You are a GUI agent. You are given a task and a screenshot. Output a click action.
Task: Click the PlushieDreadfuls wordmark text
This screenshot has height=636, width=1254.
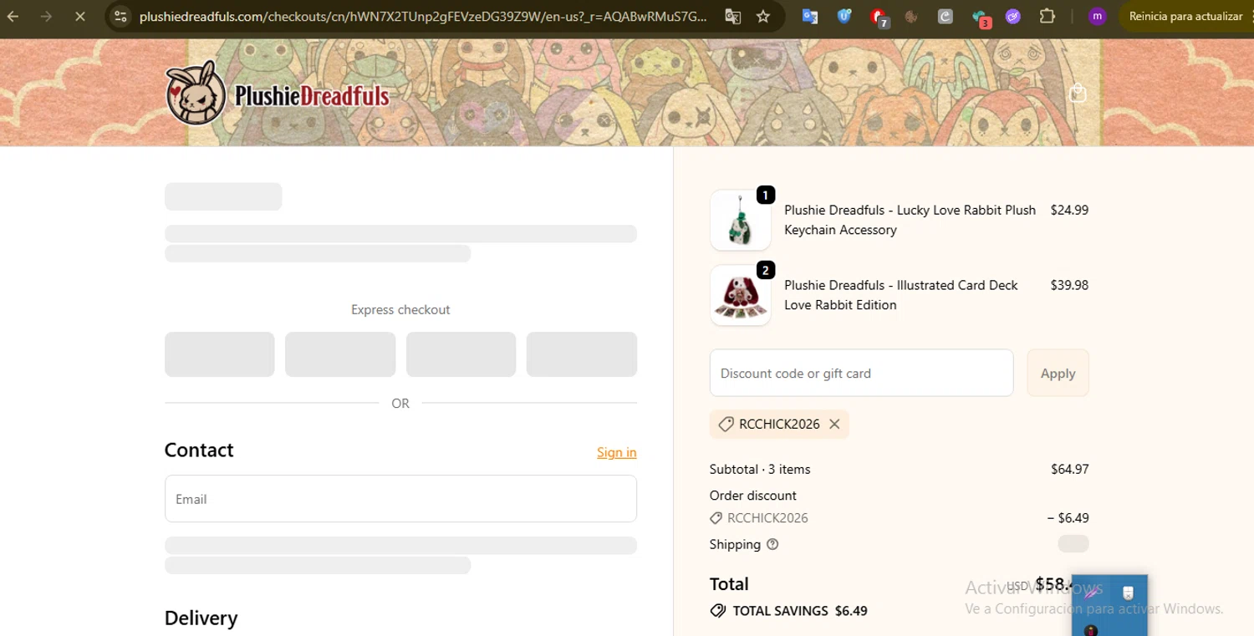312,95
